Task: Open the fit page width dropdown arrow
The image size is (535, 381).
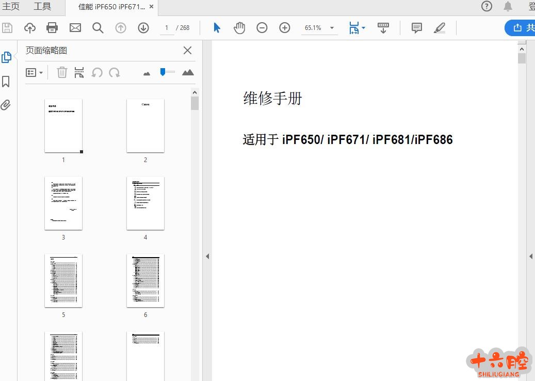Action: click(x=364, y=28)
